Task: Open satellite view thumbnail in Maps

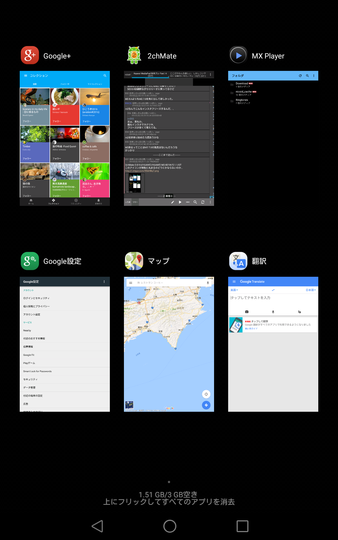Action: click(x=129, y=405)
